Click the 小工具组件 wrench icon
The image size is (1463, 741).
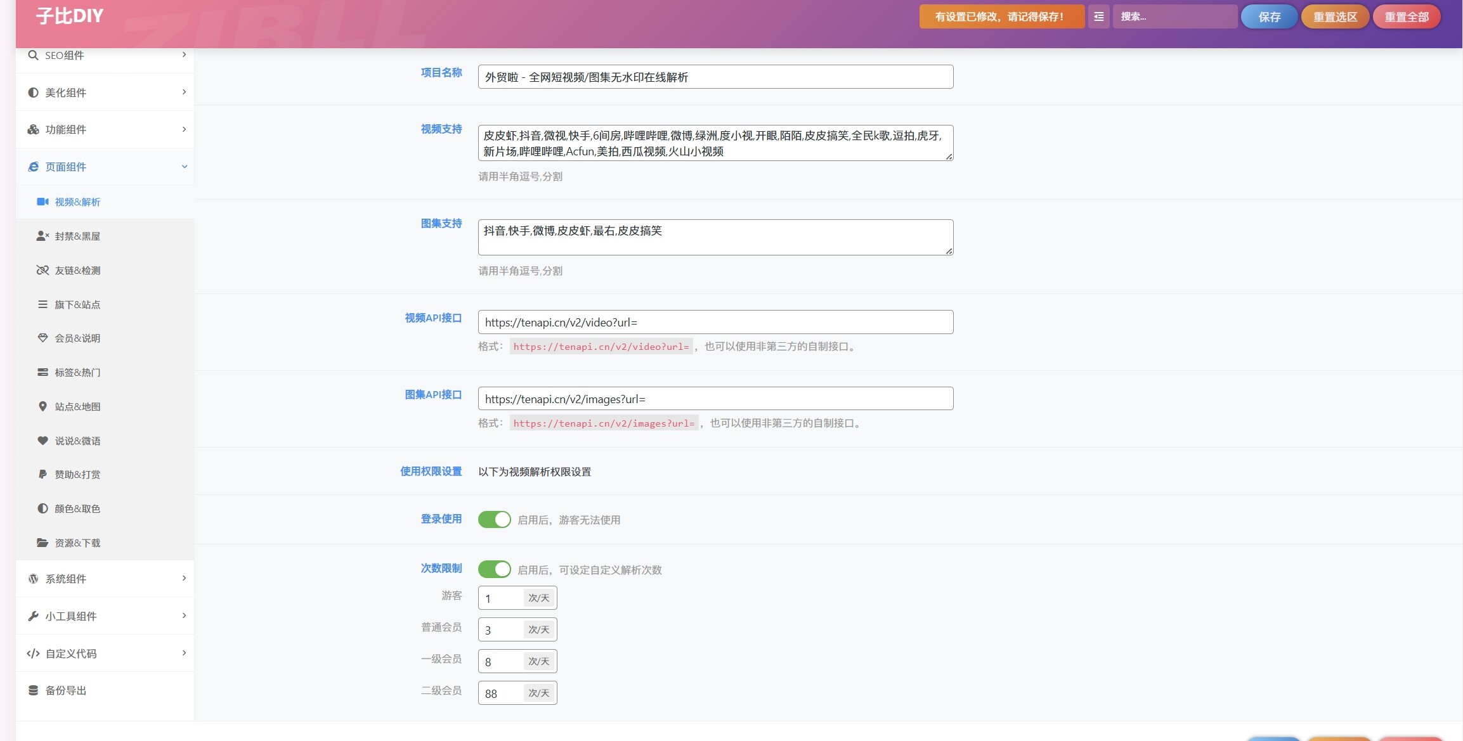pos(33,615)
